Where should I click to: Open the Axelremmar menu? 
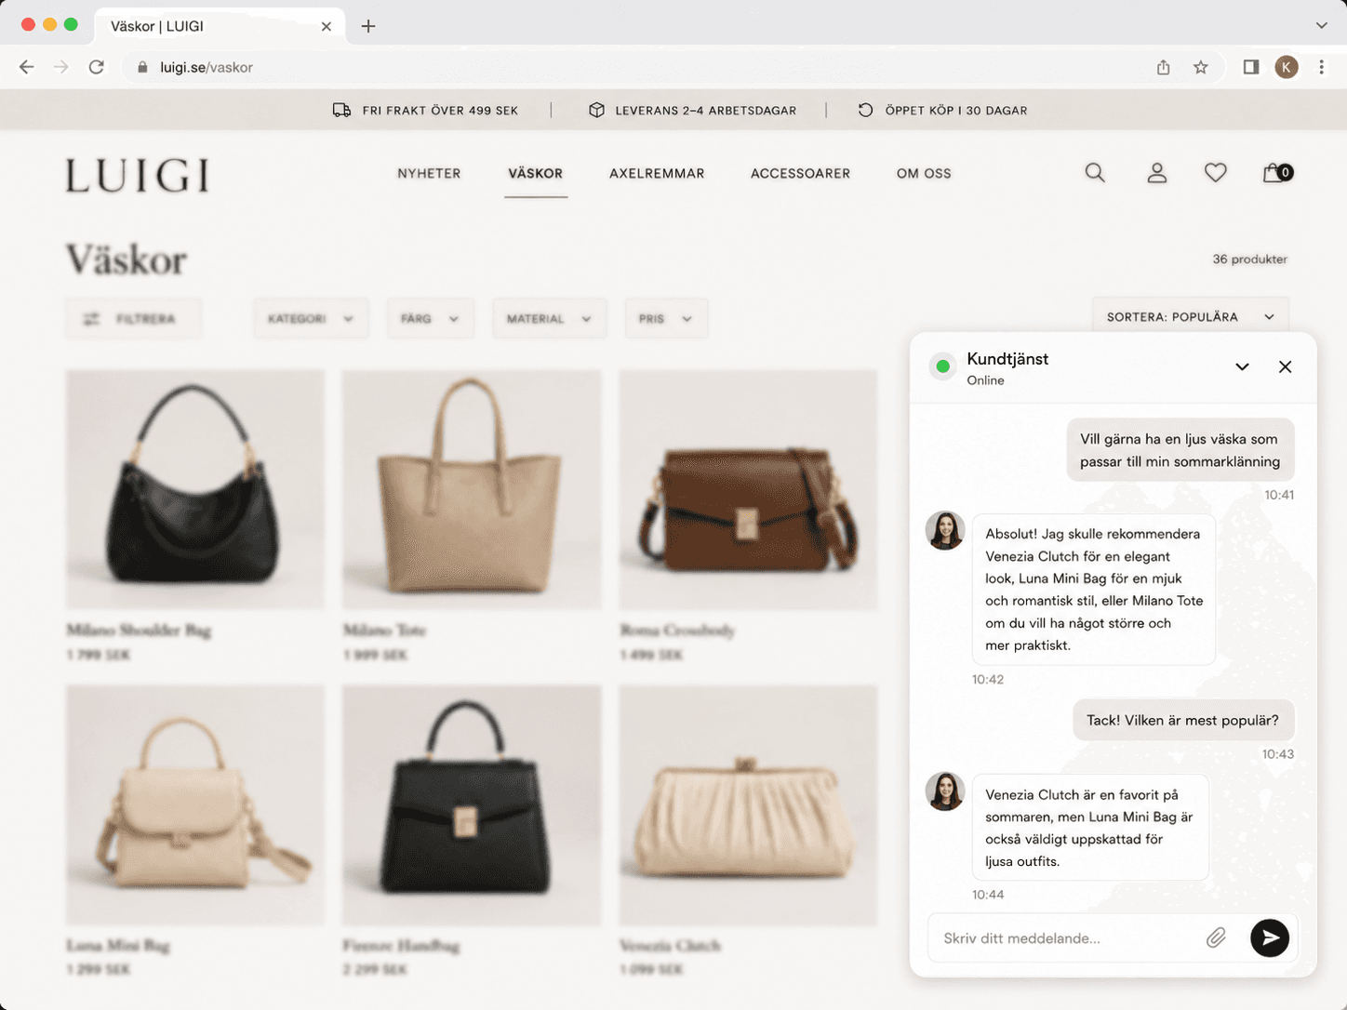(x=657, y=174)
